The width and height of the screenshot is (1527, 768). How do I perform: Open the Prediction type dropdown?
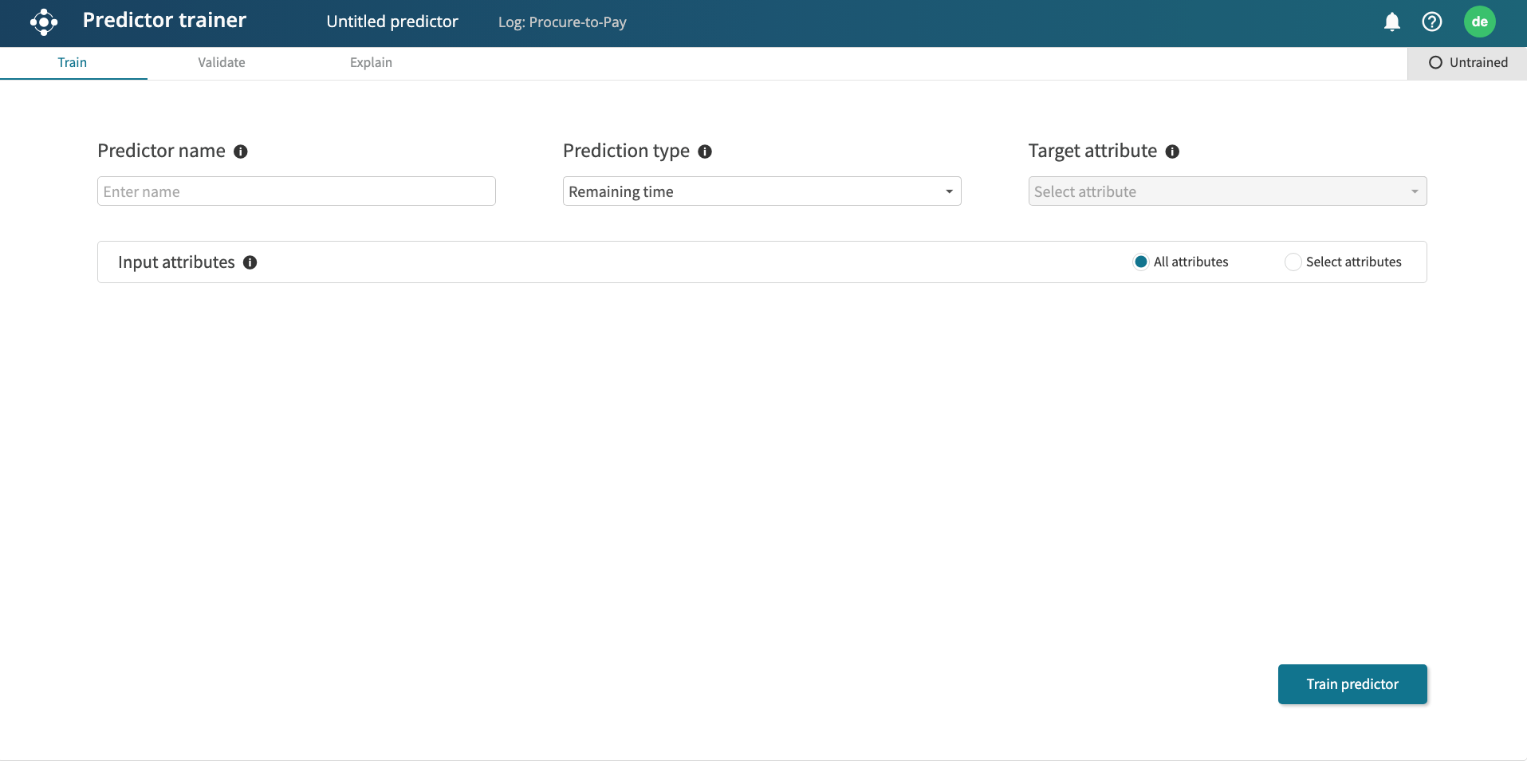[762, 191]
